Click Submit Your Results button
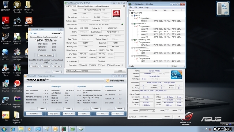The height and width of the screenshot is (132, 234). pos(45,55)
